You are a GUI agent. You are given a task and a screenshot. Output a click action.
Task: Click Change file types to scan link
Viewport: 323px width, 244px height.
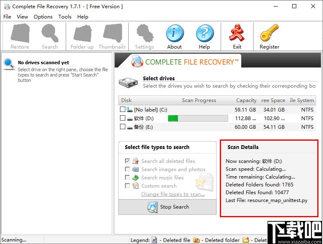coord(173,194)
